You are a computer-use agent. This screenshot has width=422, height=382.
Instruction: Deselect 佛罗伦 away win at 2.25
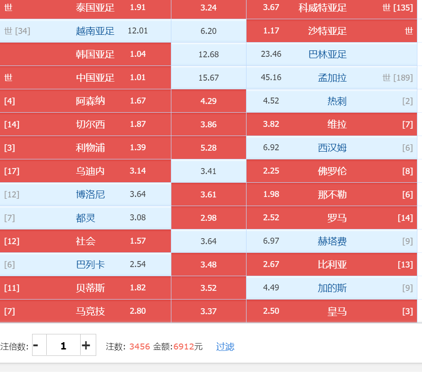[x=332, y=171]
